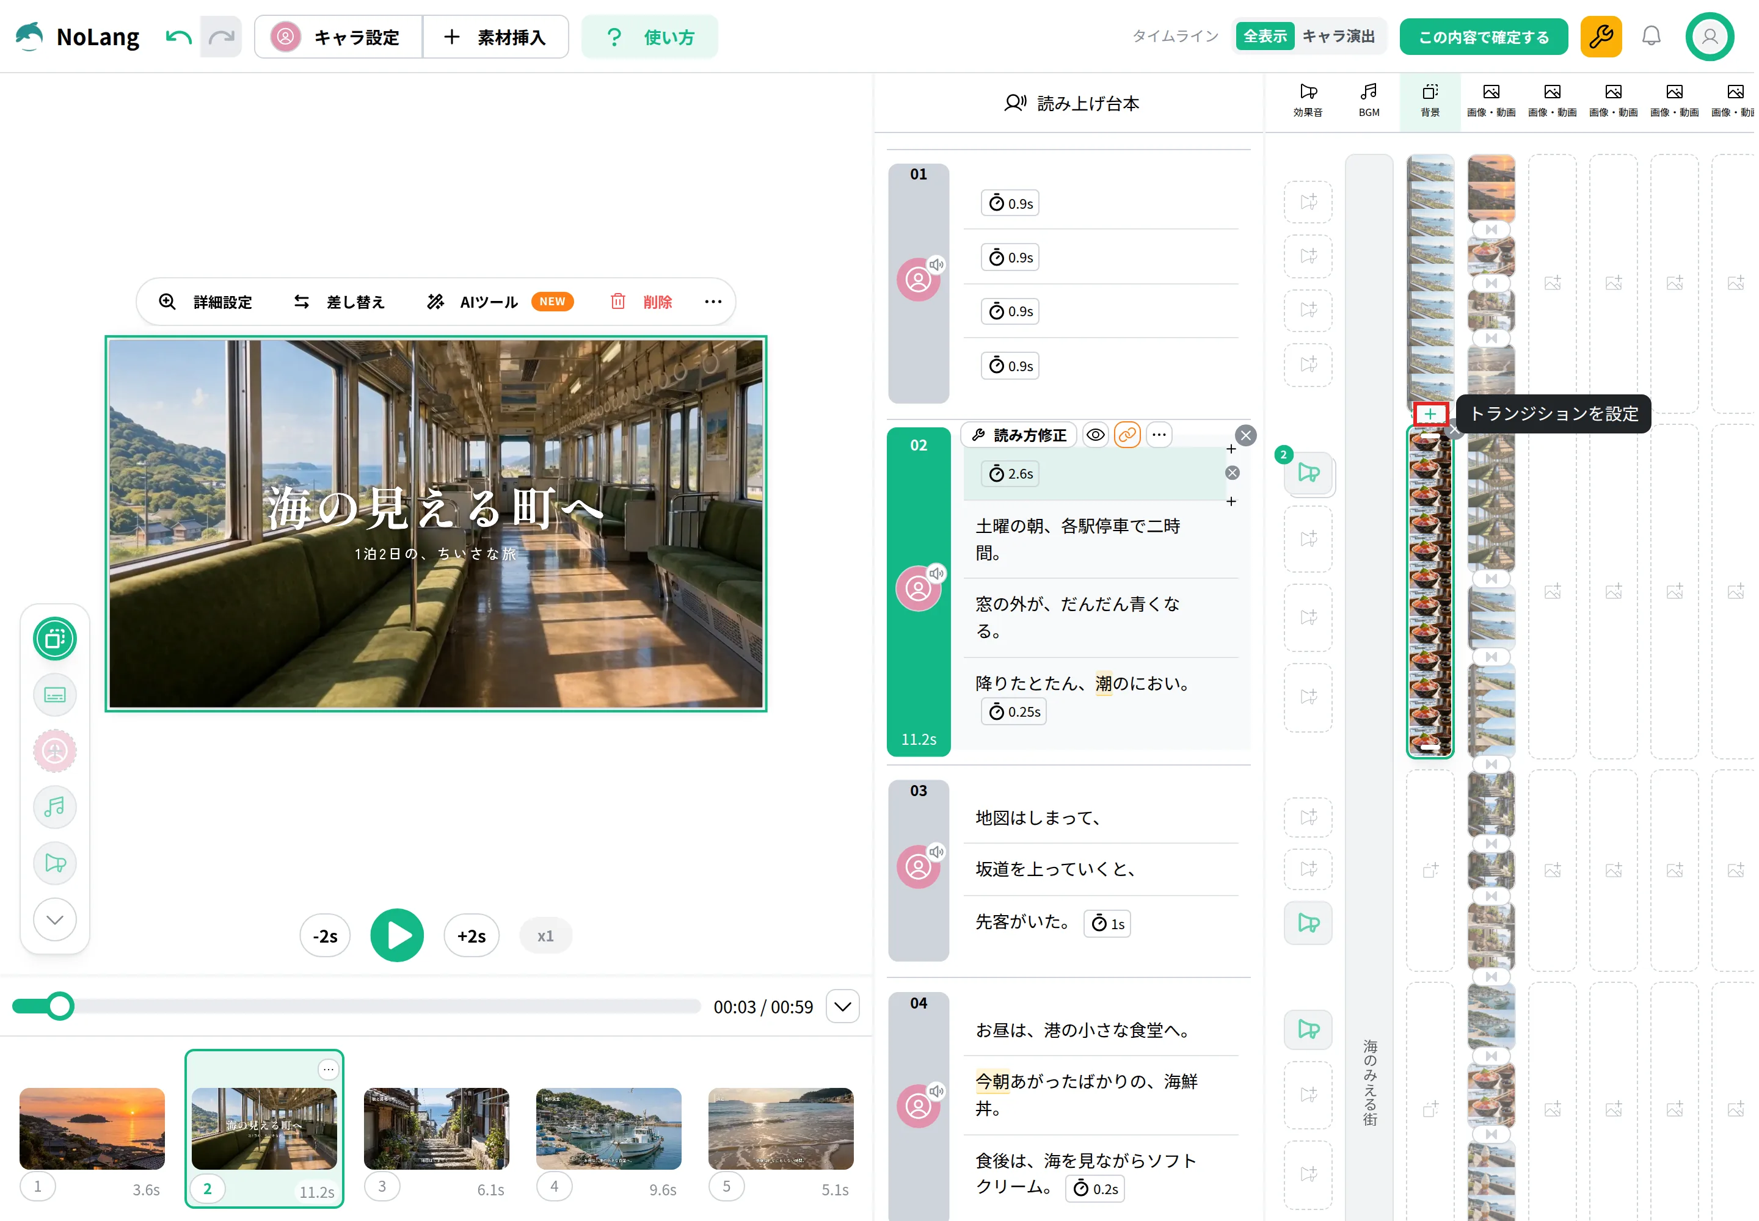The image size is (1759, 1221).
Task: Switch timeline to 全表示 mode
Action: (x=1264, y=36)
